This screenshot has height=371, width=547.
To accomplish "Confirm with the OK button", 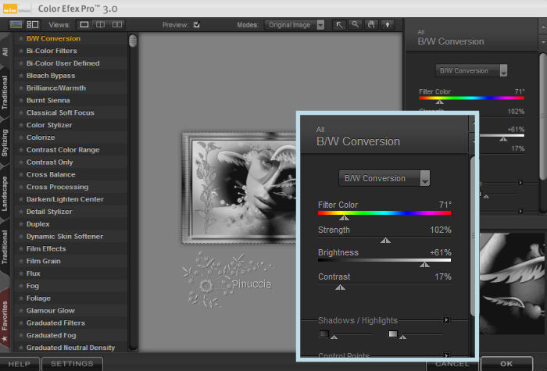I will point(506,364).
